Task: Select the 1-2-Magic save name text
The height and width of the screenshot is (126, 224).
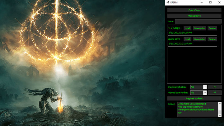Action: coord(174,28)
